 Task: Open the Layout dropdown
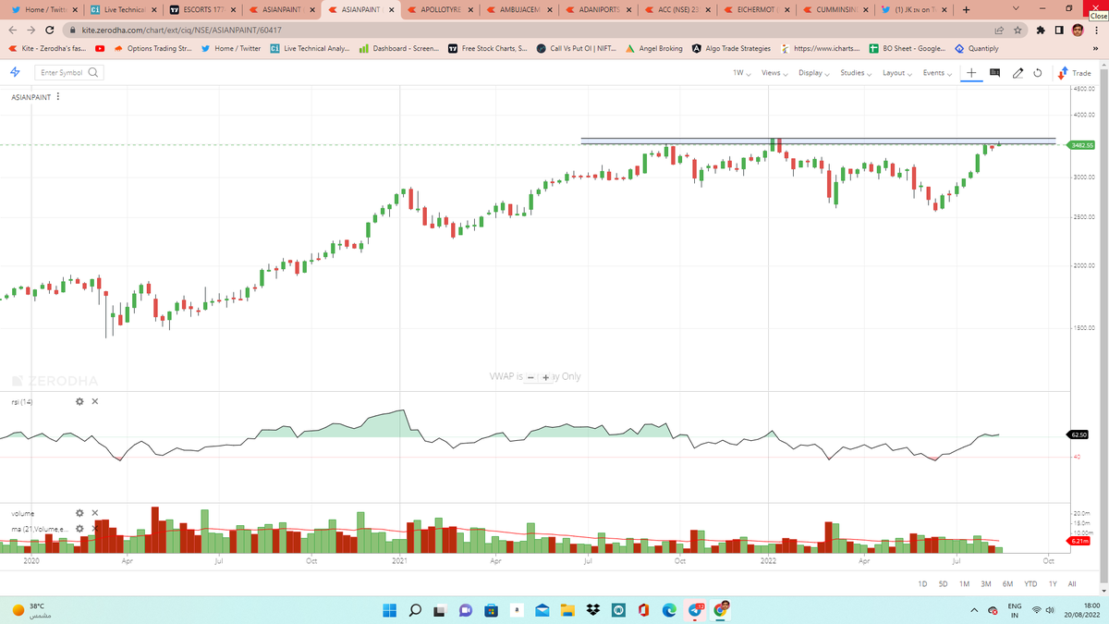[x=896, y=73]
